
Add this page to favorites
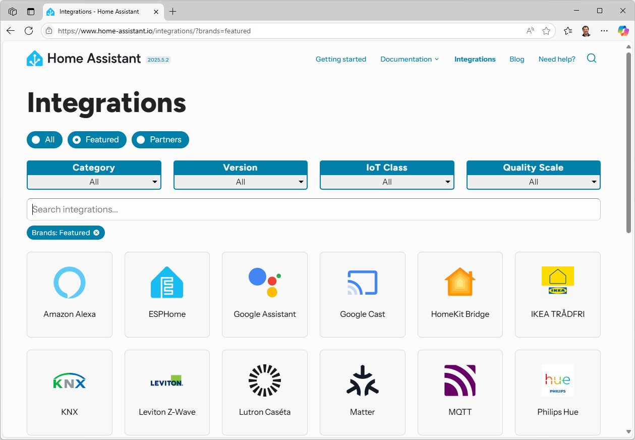pyautogui.click(x=546, y=31)
